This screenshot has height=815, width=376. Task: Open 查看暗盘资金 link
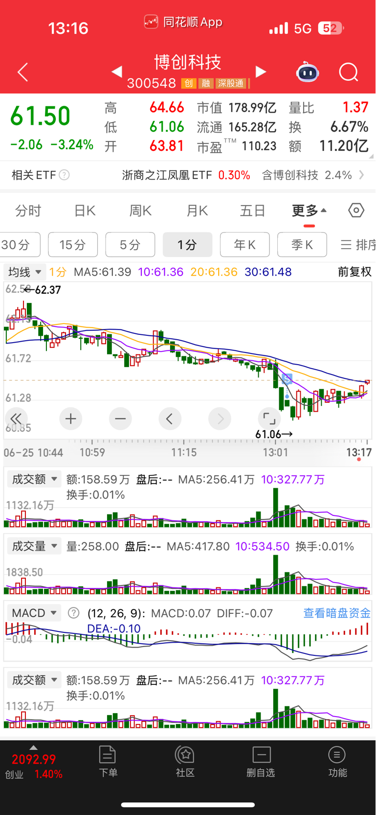pyautogui.click(x=337, y=613)
